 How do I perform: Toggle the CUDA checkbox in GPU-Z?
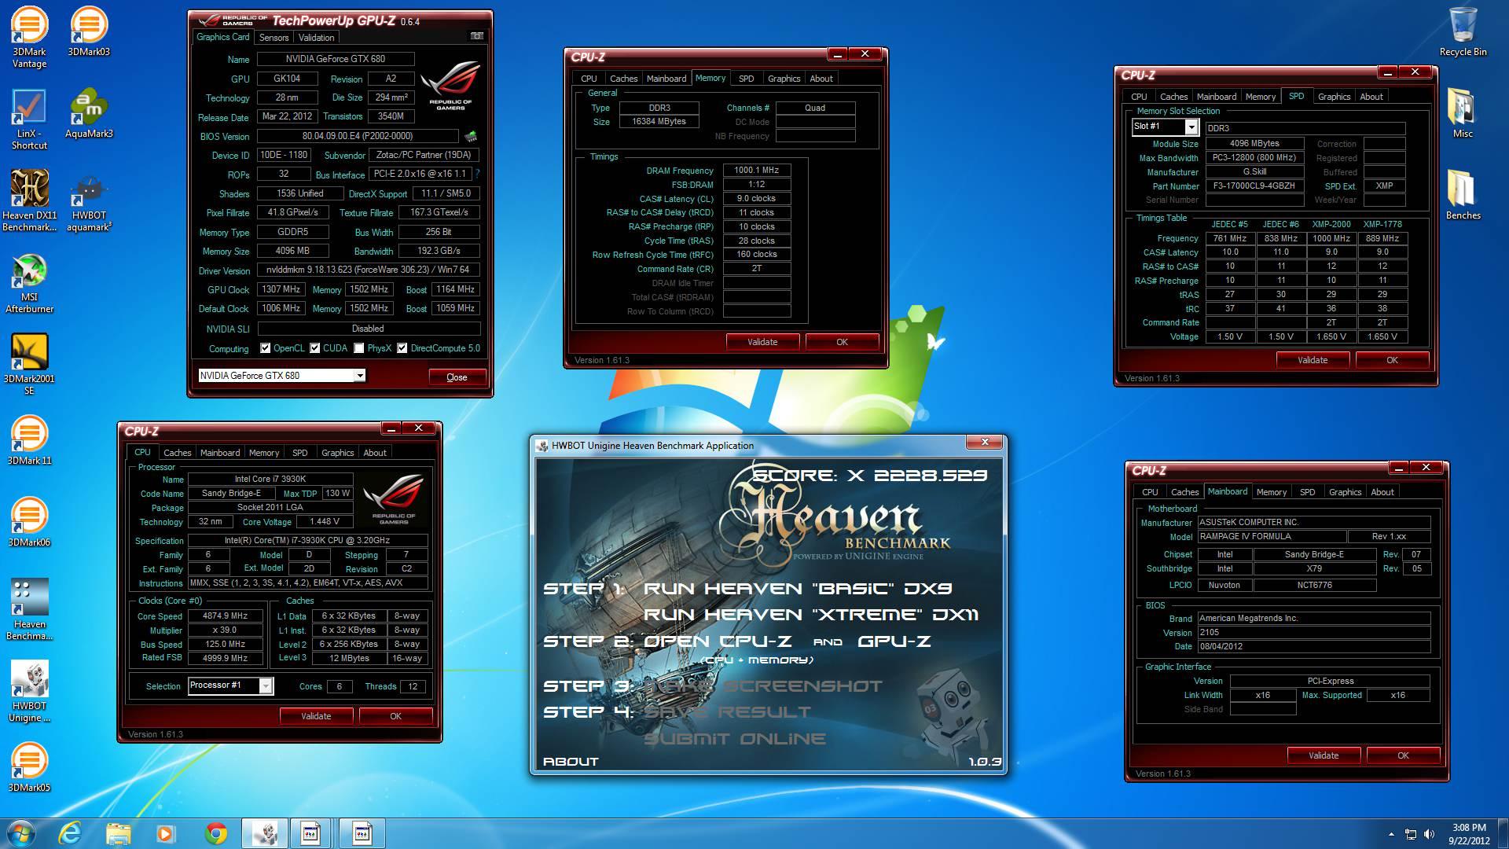tap(315, 348)
